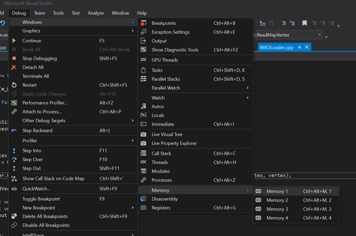The height and width of the screenshot is (236, 356).
Task: Choose Toggle Breakpoint in the Debug menu
Action: click(41, 199)
